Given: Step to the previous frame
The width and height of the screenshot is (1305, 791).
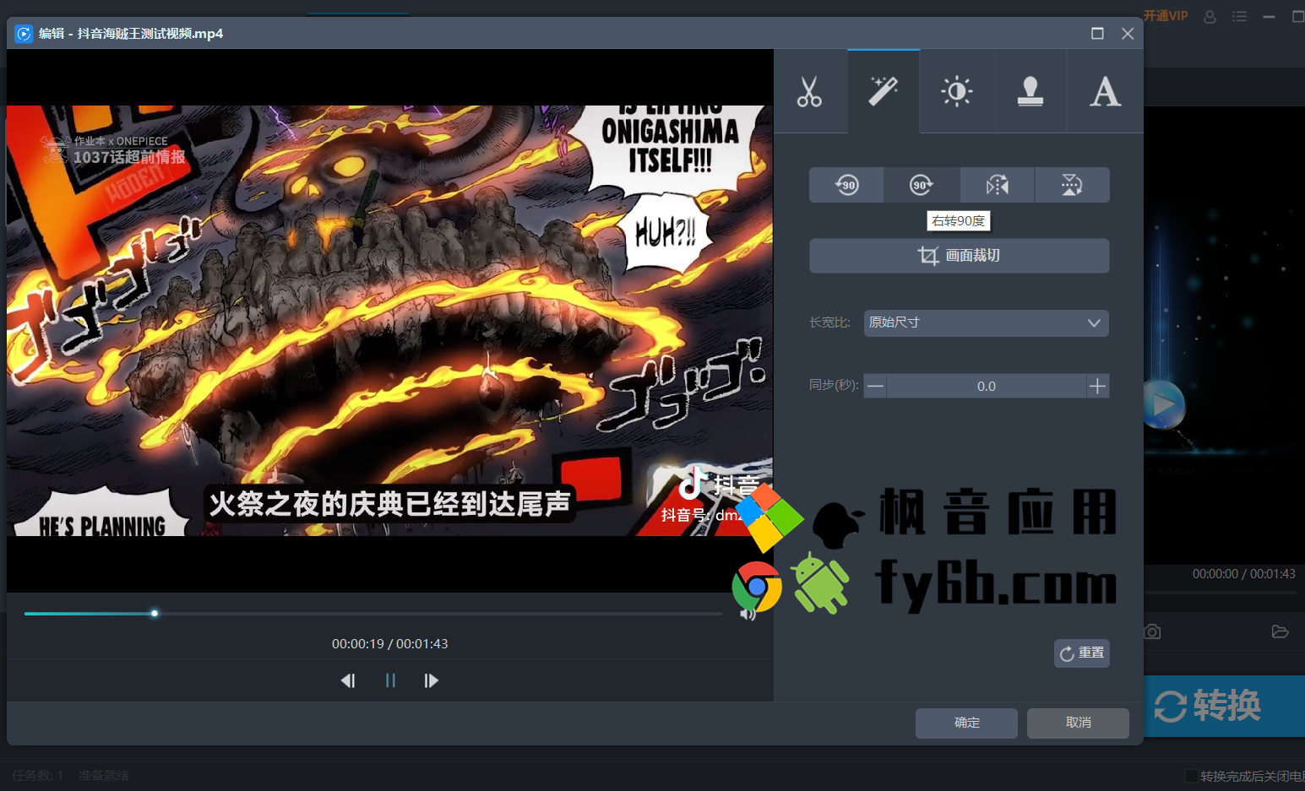Looking at the screenshot, I should pos(348,680).
